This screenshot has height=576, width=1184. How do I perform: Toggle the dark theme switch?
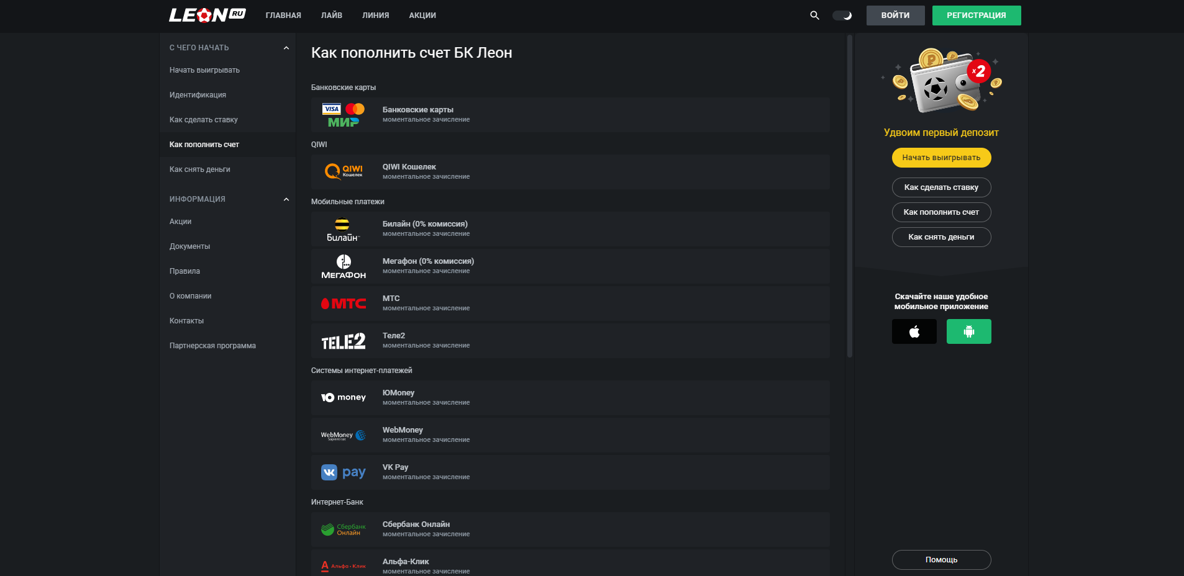coord(842,16)
